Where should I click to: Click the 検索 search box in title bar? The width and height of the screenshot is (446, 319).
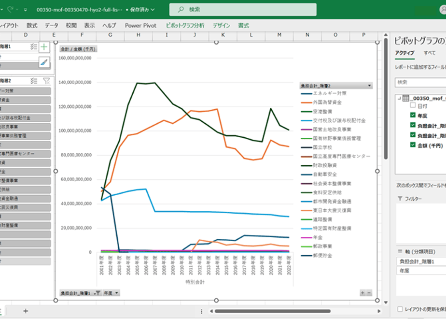coord(243,10)
